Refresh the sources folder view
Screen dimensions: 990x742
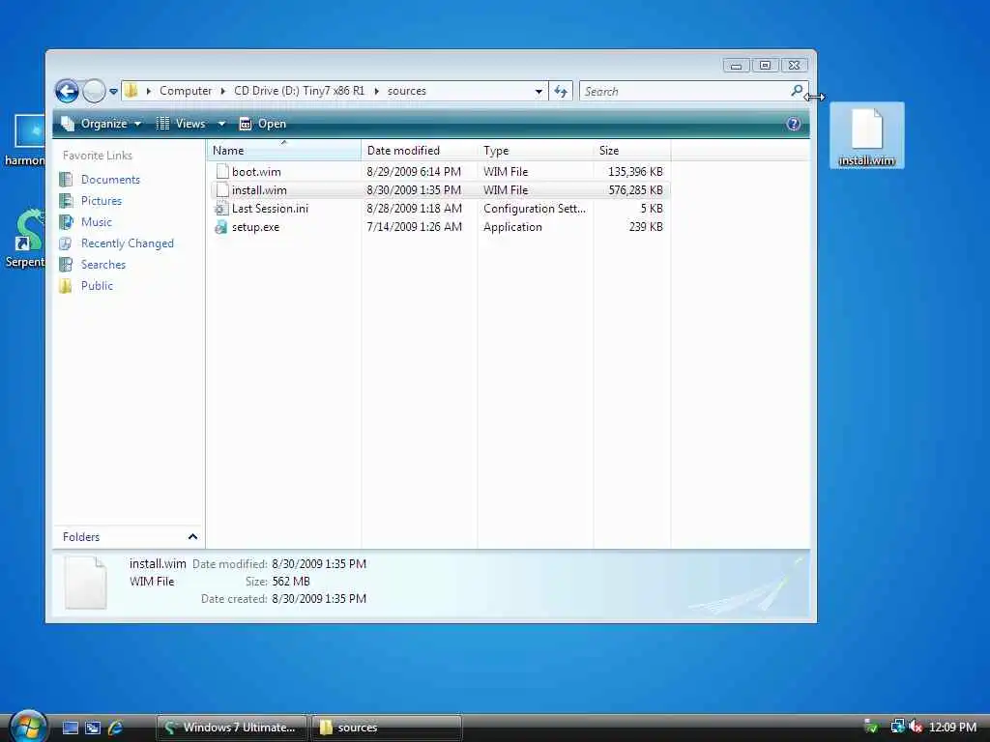click(x=561, y=92)
